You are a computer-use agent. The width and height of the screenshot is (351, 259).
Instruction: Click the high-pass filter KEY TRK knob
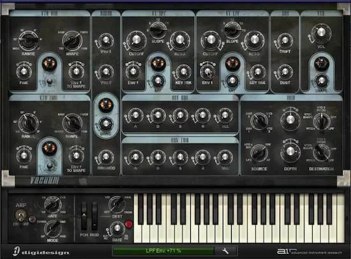(183, 71)
